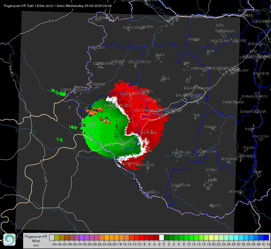Screen dimensions: 271x249
Task: Click the CELLDOMOLK town label
Action: coord(140,62)
